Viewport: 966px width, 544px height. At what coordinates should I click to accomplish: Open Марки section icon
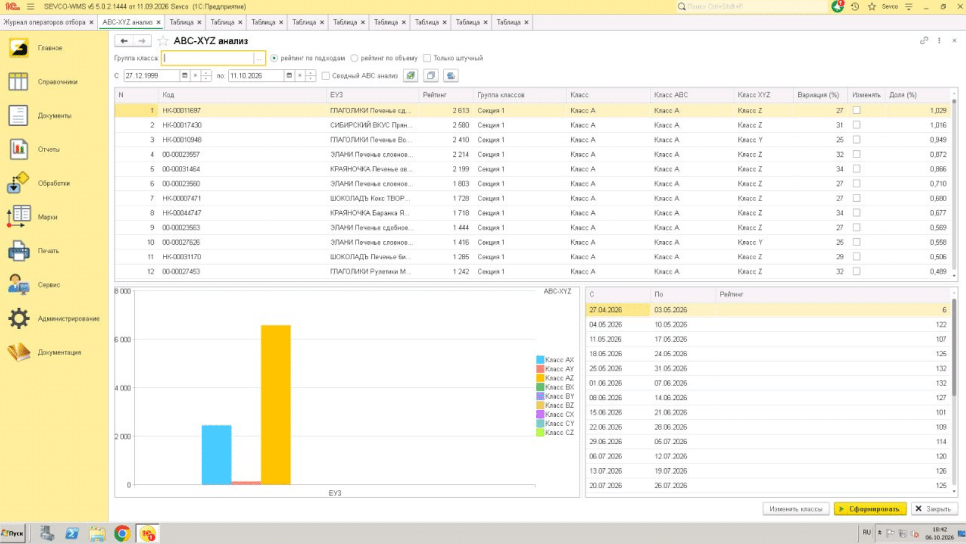[18, 217]
